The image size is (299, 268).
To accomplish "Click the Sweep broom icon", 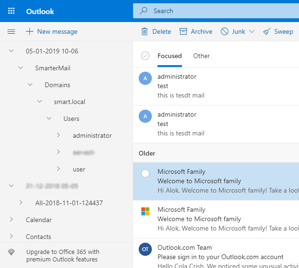I will pyautogui.click(x=267, y=31).
